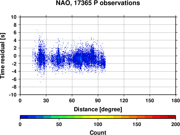
Task: Click the plot title 'NAO, 17365 P observations'
Action: 98,3
